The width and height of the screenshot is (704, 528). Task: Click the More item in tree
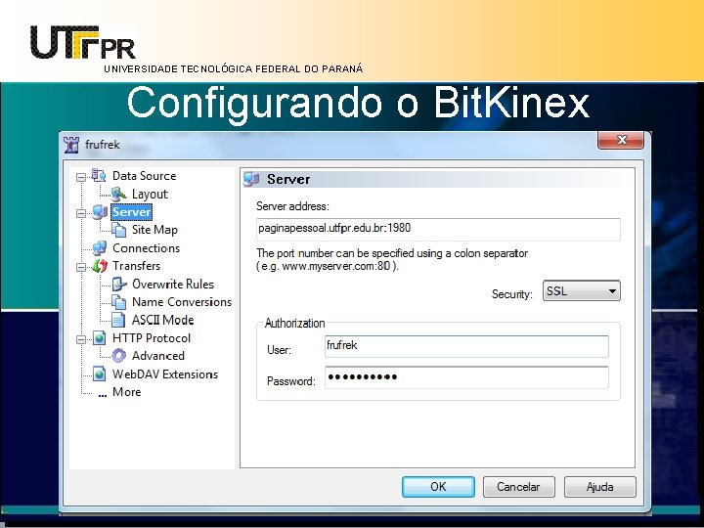(126, 392)
